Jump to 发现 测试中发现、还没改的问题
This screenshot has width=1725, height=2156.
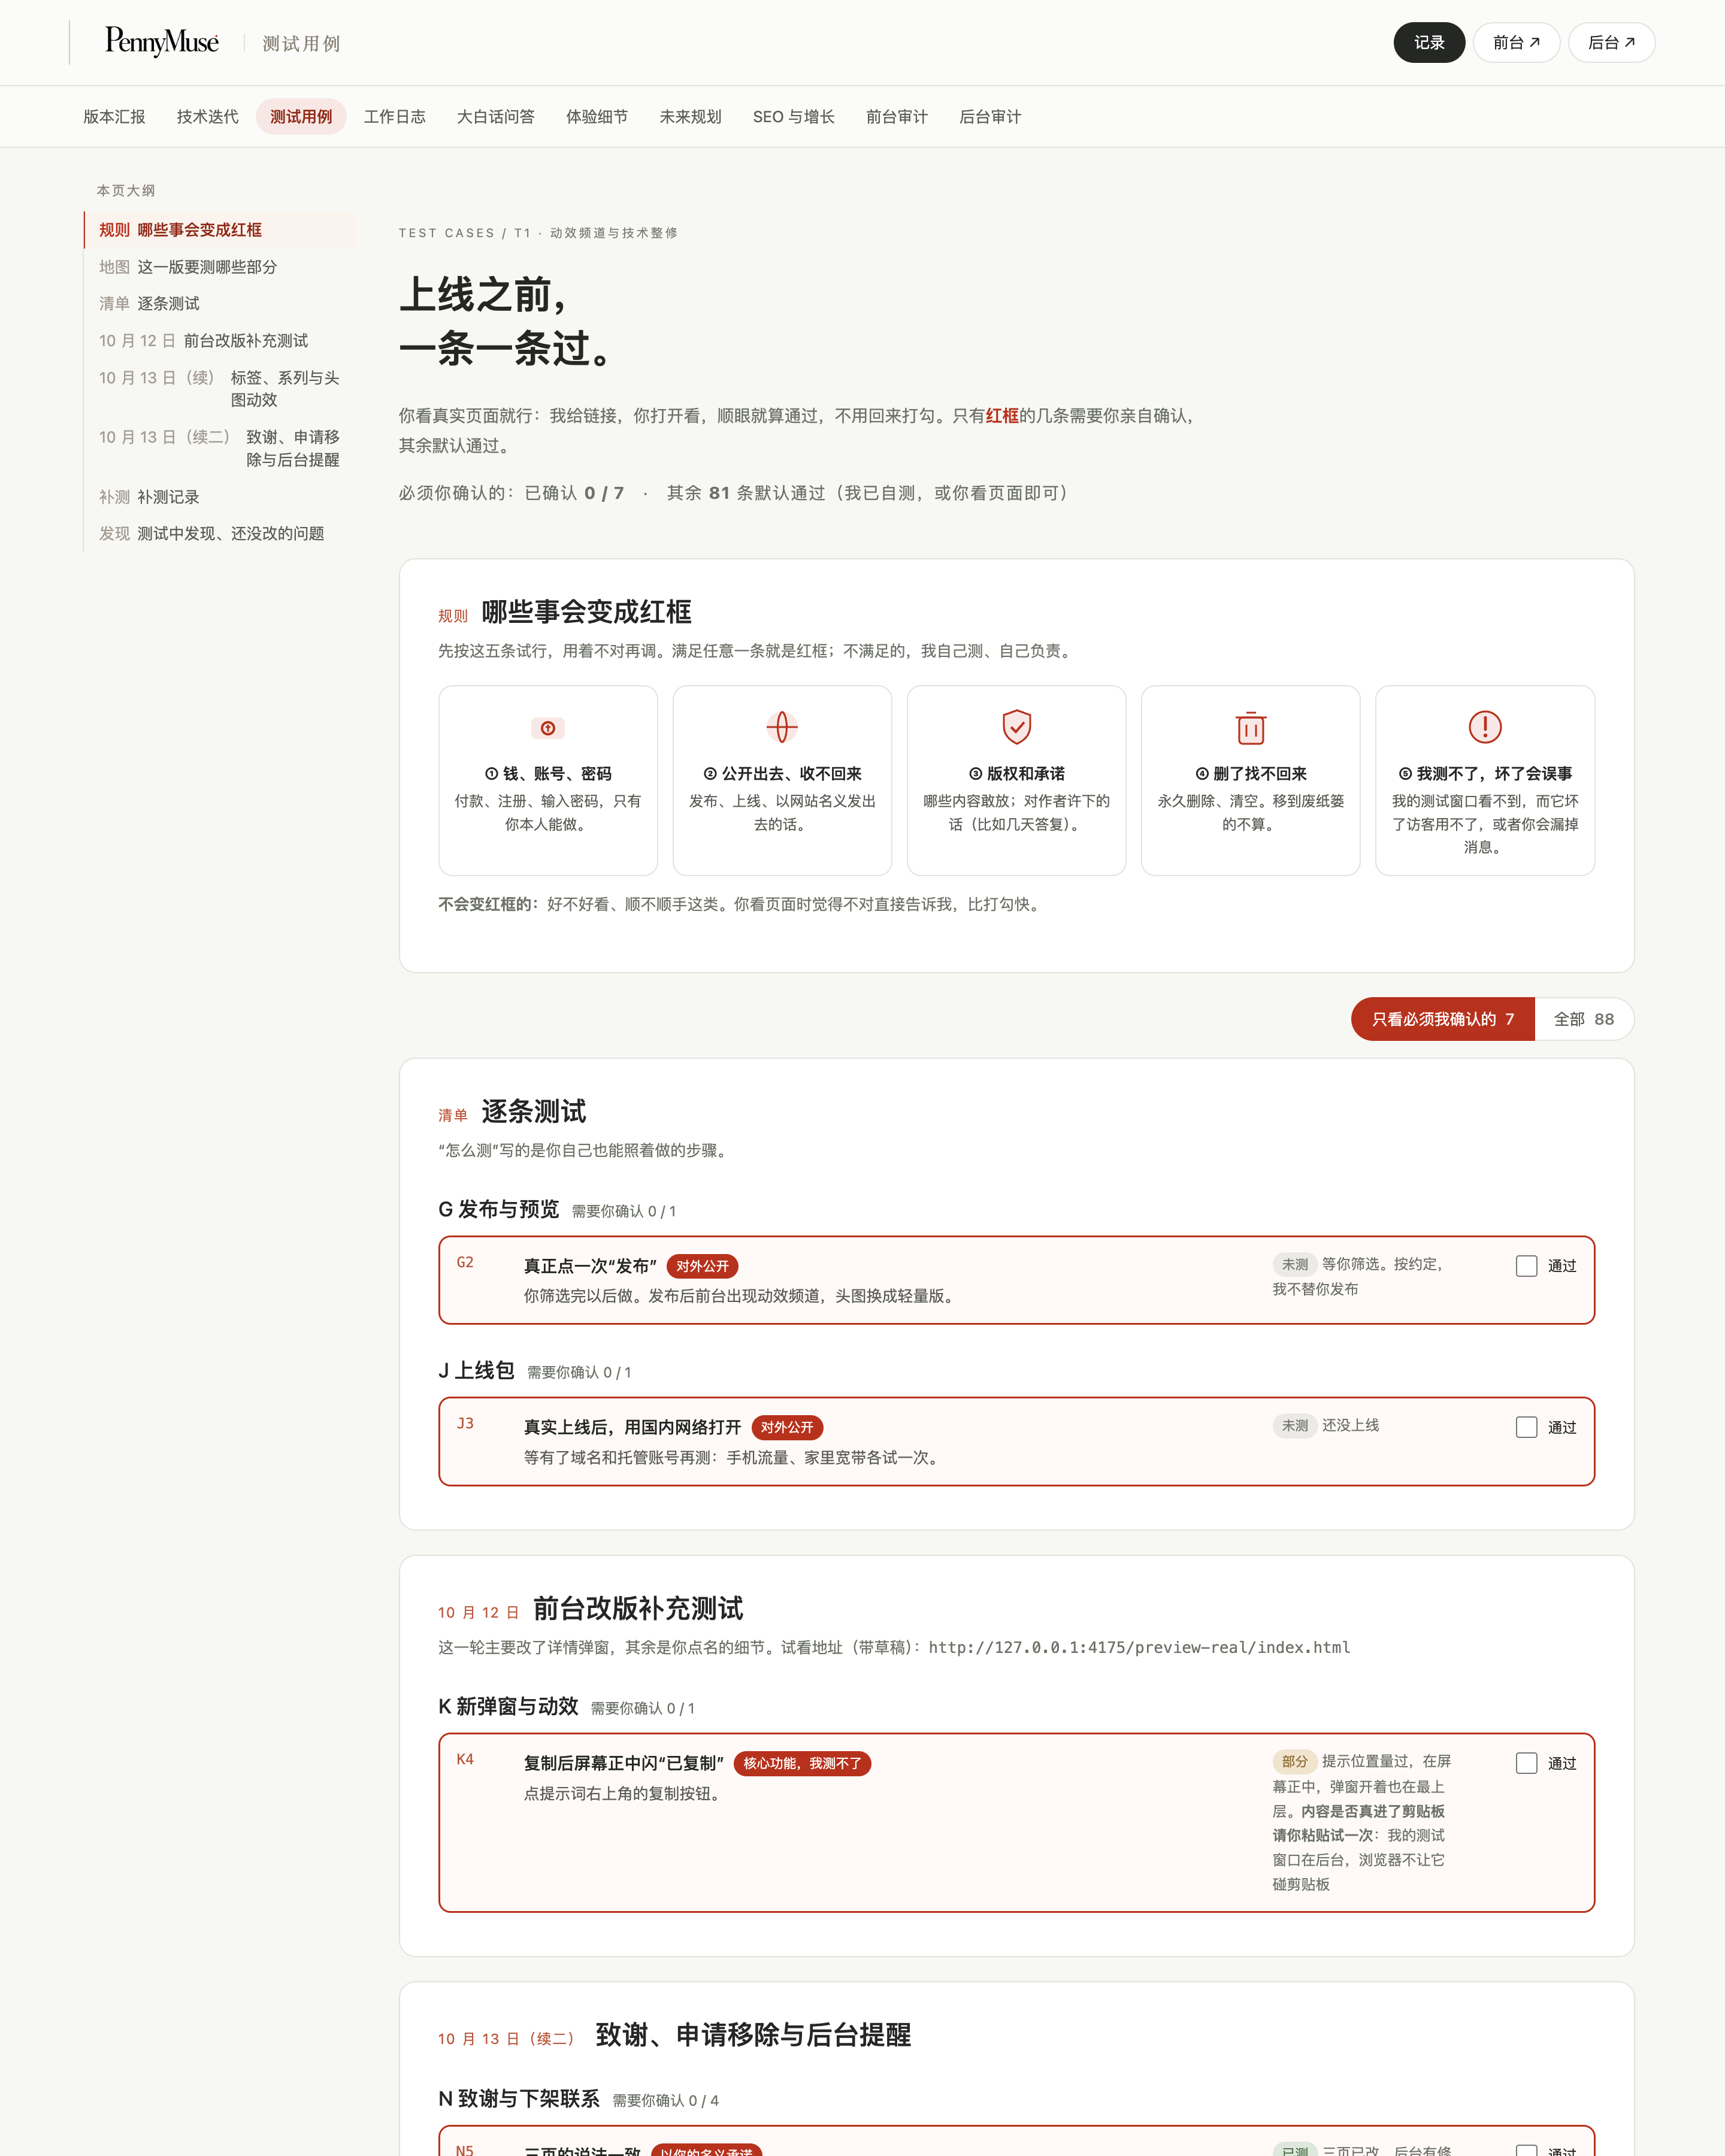pyautogui.click(x=220, y=533)
